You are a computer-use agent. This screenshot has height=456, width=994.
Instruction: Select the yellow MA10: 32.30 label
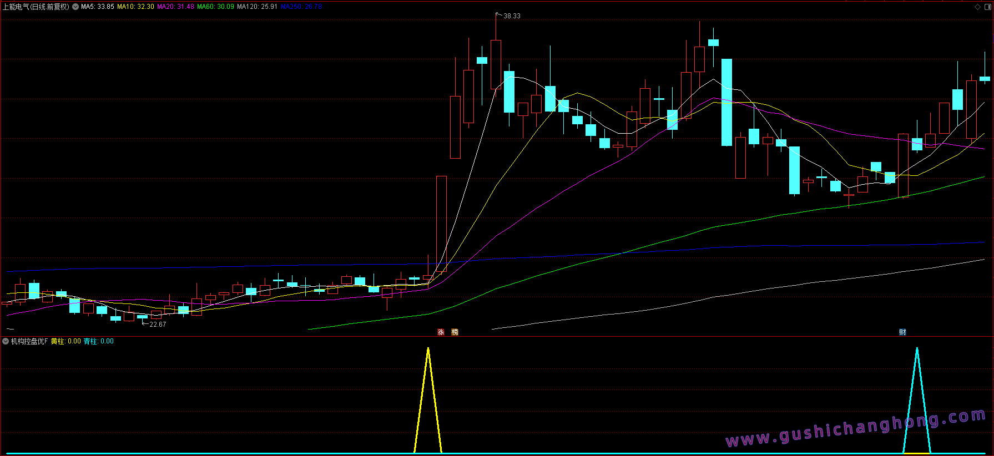[135, 7]
